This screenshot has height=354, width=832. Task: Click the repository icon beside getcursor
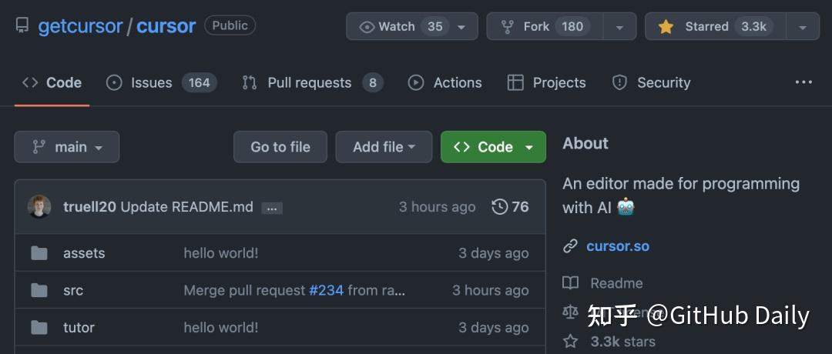[22, 26]
